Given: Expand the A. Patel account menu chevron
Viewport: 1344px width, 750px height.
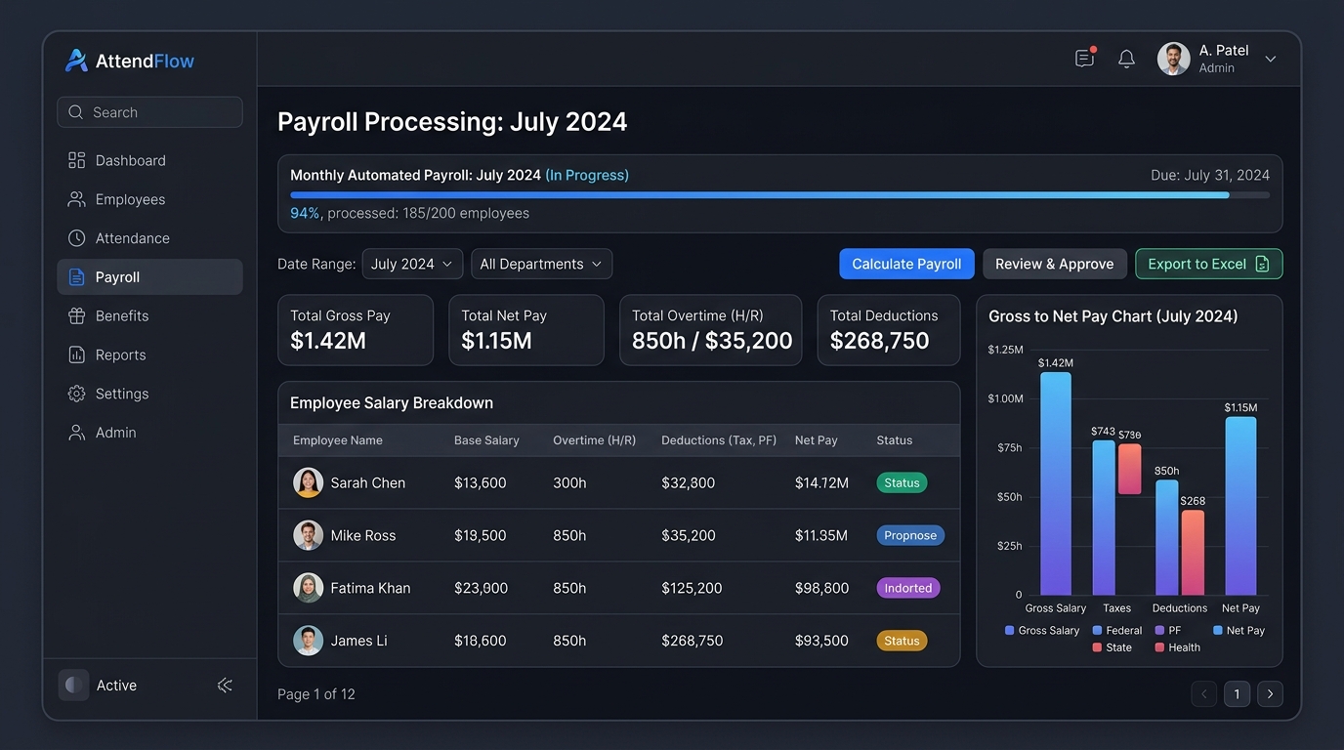Looking at the screenshot, I should 1271,59.
